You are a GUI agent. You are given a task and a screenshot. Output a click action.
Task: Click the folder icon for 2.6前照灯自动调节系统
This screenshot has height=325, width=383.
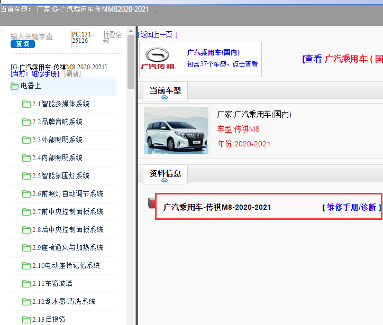[x=26, y=194]
